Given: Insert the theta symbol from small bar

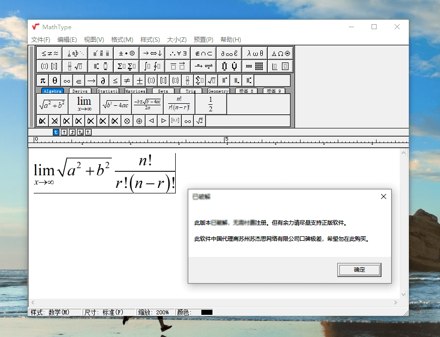Looking at the screenshot, I should [55, 81].
